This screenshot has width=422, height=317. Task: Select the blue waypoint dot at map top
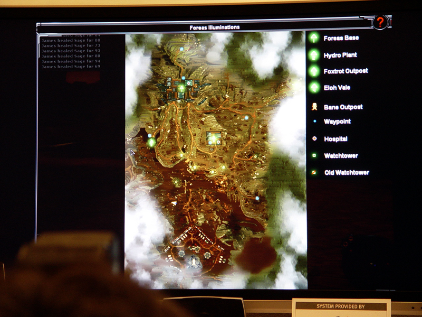coord(182,49)
